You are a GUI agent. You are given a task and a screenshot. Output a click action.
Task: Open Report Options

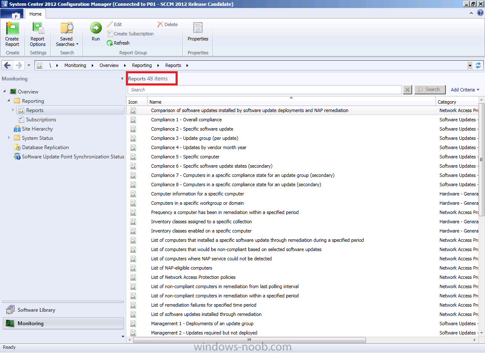coord(37,34)
